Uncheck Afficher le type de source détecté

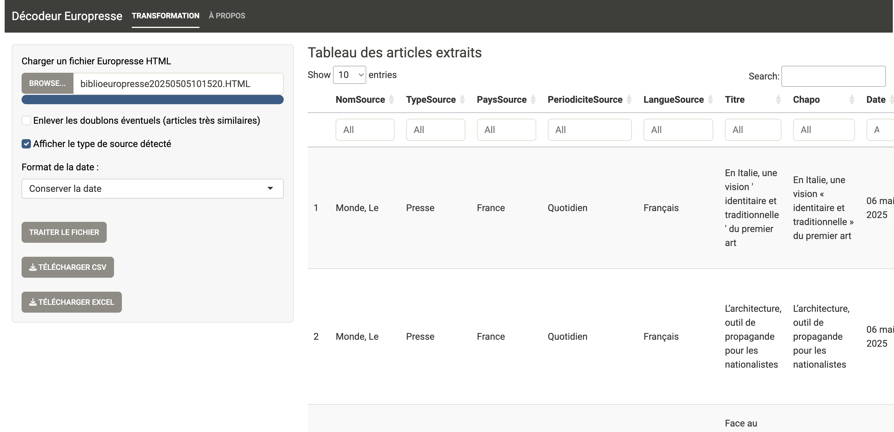[26, 144]
